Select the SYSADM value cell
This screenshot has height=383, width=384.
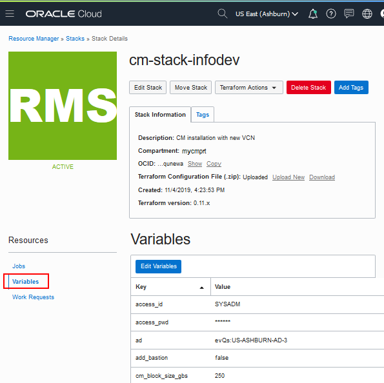point(227,304)
